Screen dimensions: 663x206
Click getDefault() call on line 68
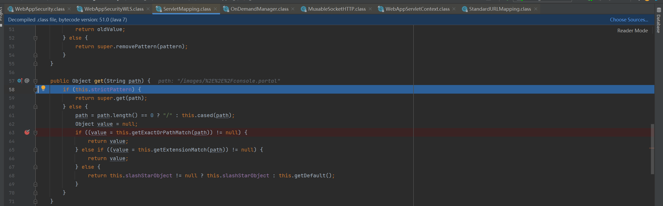tap(313, 175)
